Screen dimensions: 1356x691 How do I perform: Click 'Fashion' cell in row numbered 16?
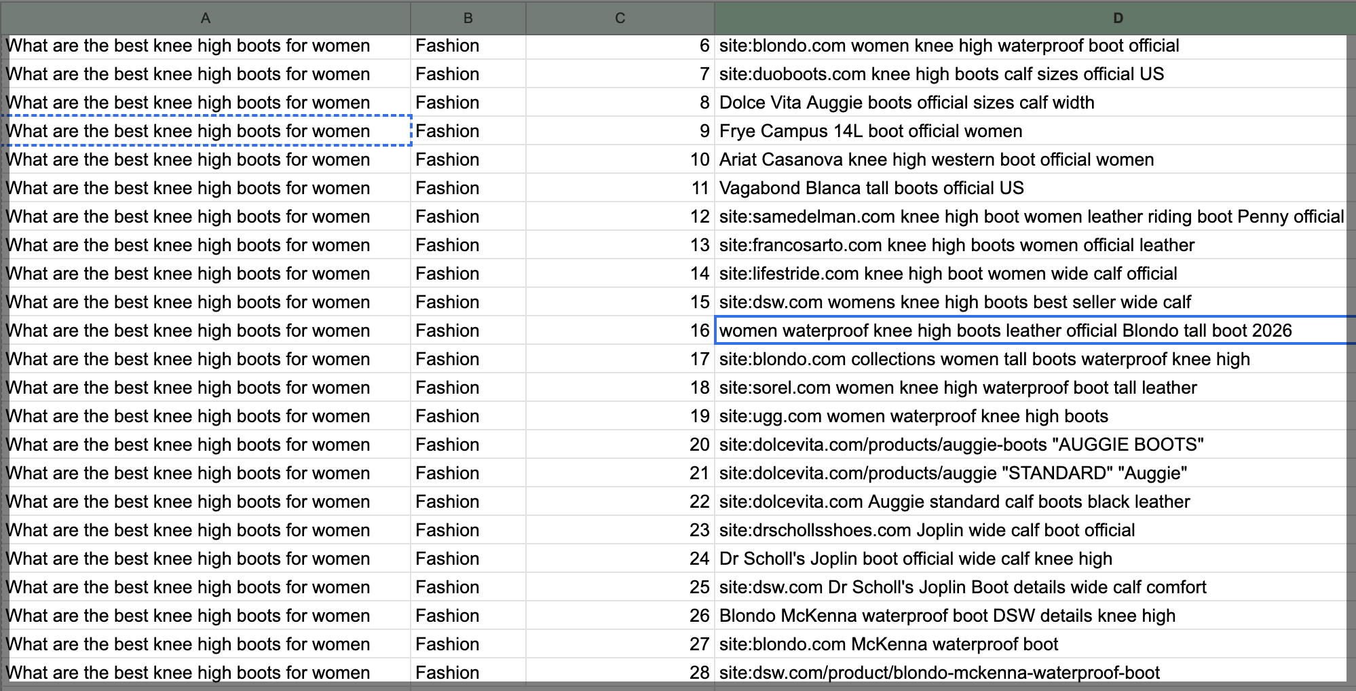(468, 331)
